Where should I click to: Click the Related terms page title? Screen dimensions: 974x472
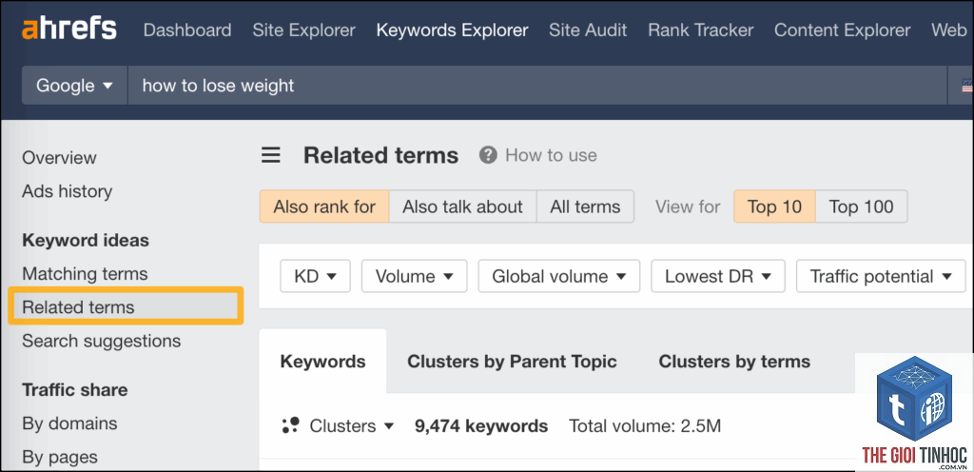(380, 155)
